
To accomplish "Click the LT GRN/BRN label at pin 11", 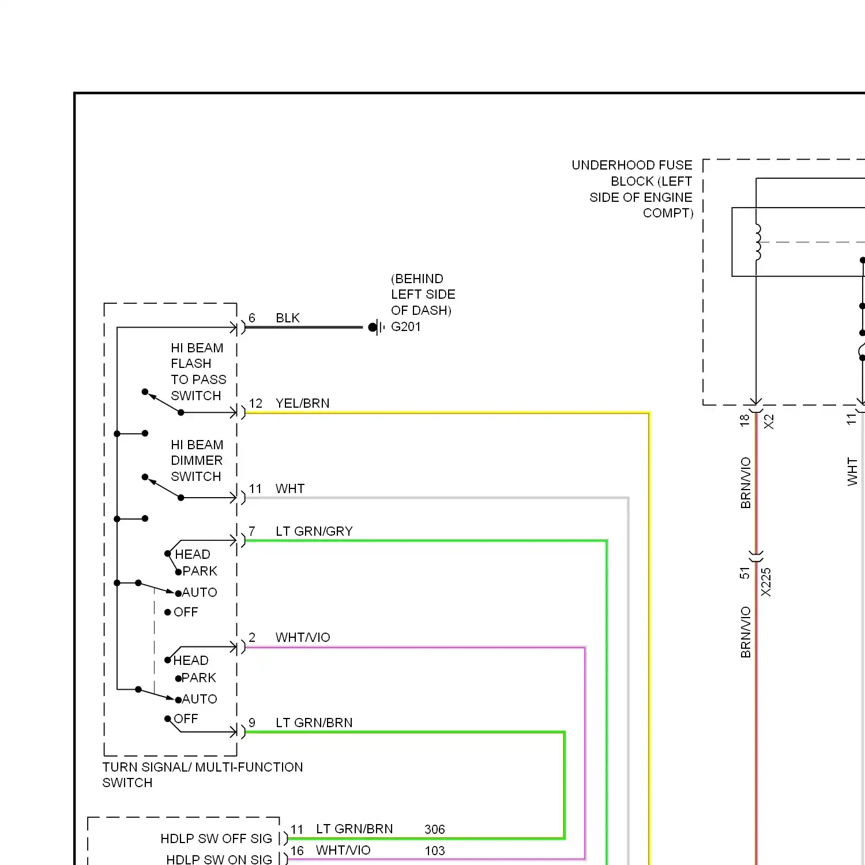I will coord(355,829).
